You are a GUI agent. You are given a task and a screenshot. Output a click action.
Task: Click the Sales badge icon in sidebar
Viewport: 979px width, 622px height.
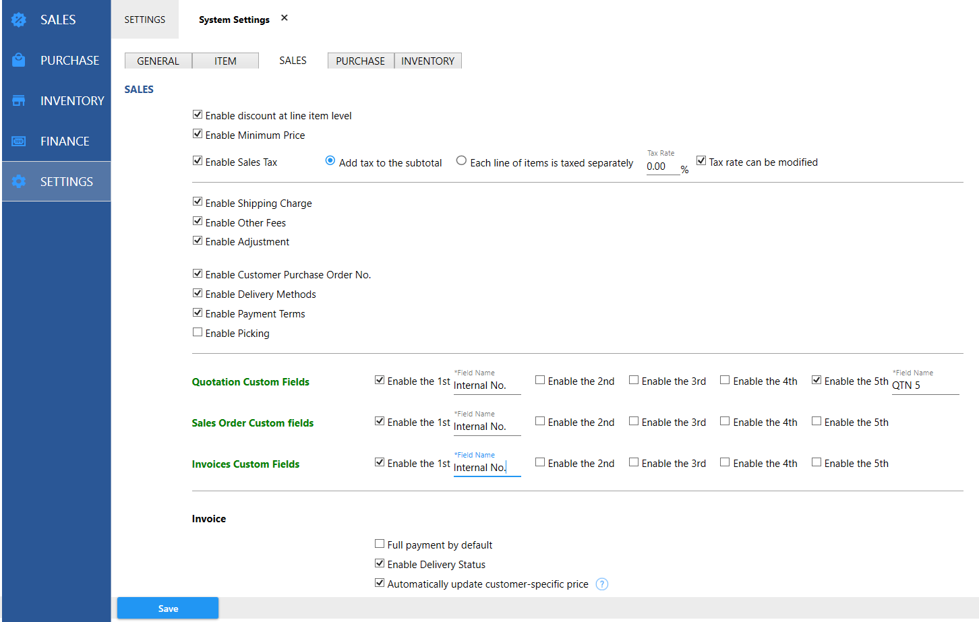pos(19,20)
